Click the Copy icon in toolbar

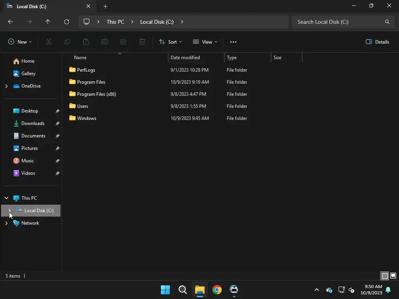point(67,42)
